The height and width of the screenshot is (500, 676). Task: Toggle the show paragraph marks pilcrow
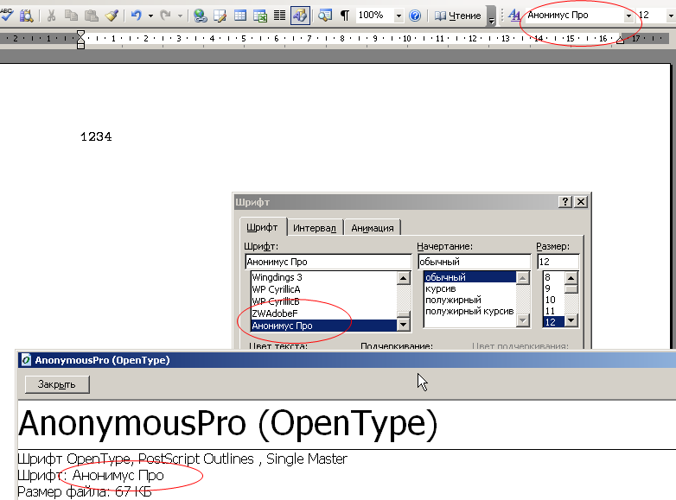click(345, 16)
